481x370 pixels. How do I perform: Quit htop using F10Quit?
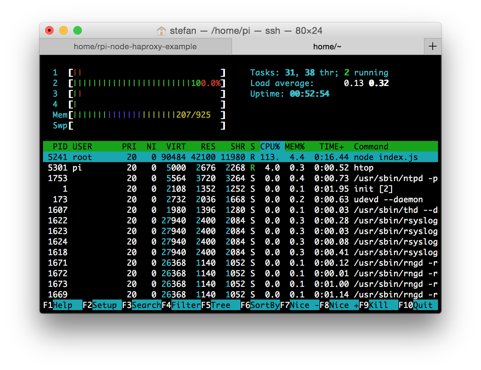[418, 305]
